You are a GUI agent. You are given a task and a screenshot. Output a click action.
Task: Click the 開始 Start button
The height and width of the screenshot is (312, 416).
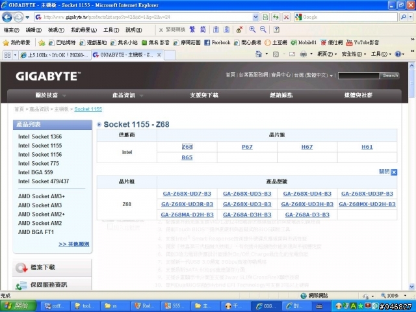point(18,306)
